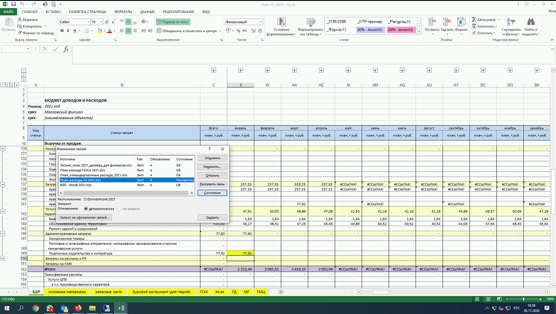Switch to the ФОРМУЛЫ ribbon tab
This screenshot has height=314, width=556.
[123, 12]
